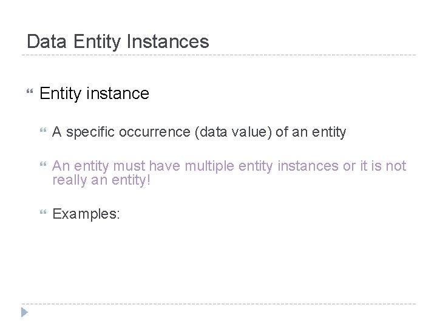Click the dashed divider under the title

click(x=218, y=55)
